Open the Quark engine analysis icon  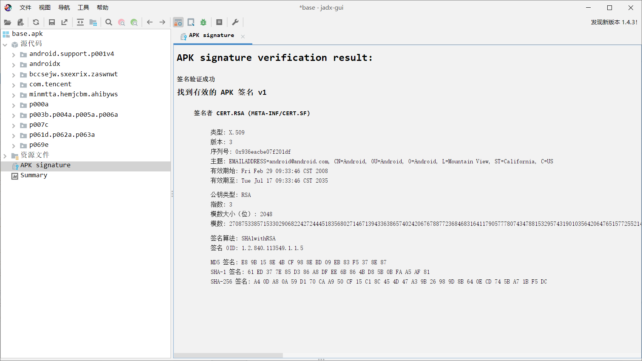(191, 22)
